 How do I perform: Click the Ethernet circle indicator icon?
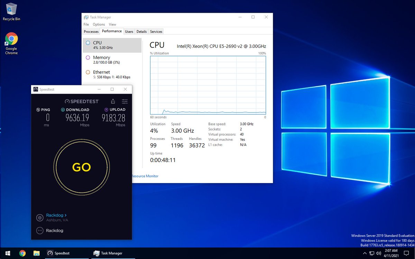[88, 72]
